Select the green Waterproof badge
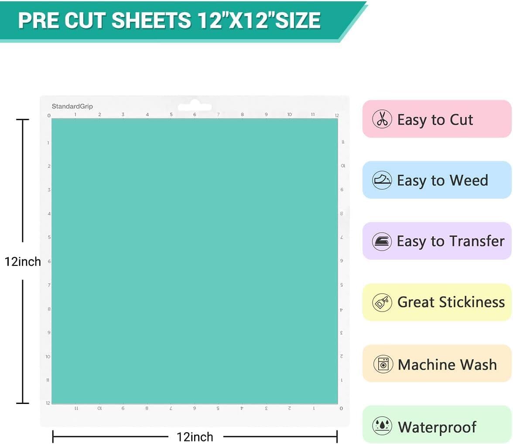This screenshot has height=444, width=513. 437,425
